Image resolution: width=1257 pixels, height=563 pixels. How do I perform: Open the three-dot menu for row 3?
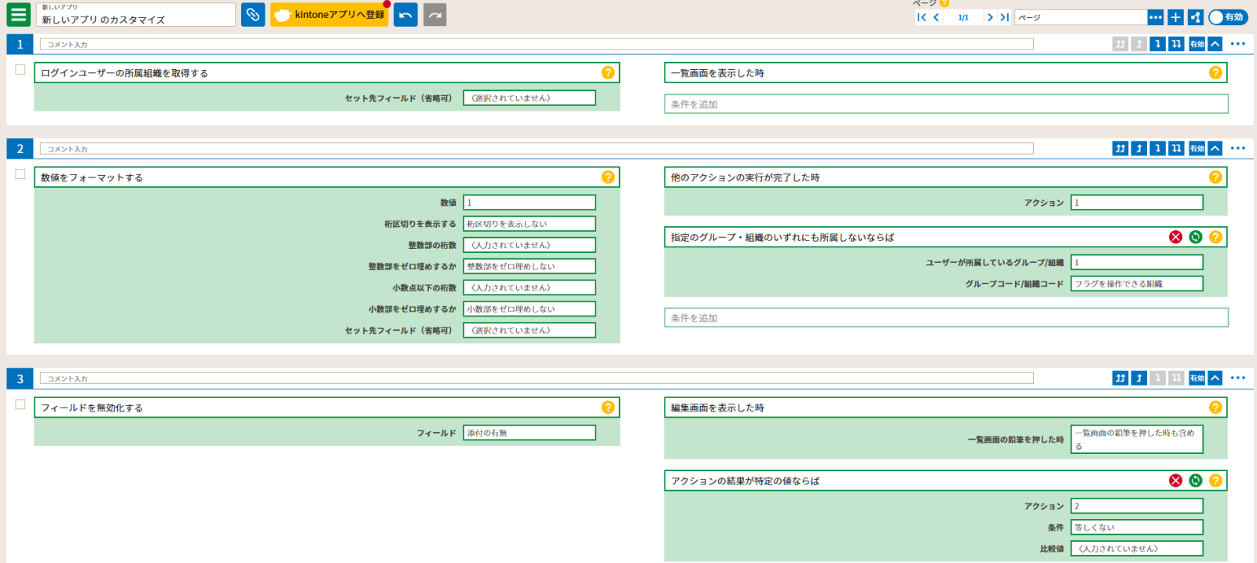[x=1237, y=378]
